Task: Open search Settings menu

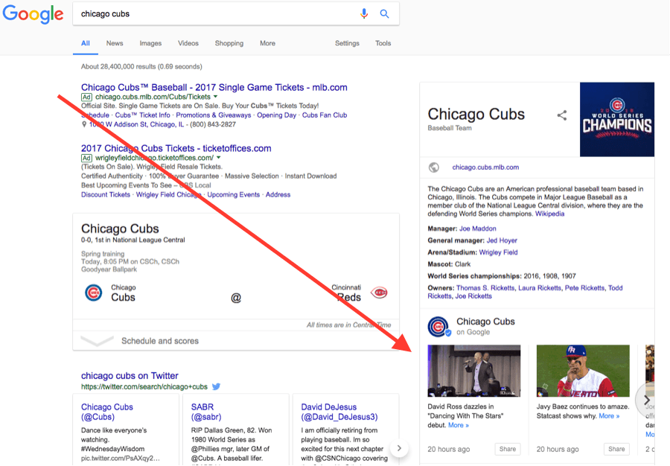Action: click(x=347, y=43)
